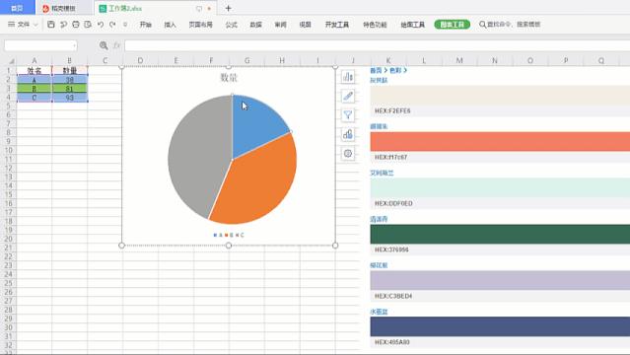Open the Chart Filter funnel button
The height and width of the screenshot is (355, 630).
tap(348, 115)
